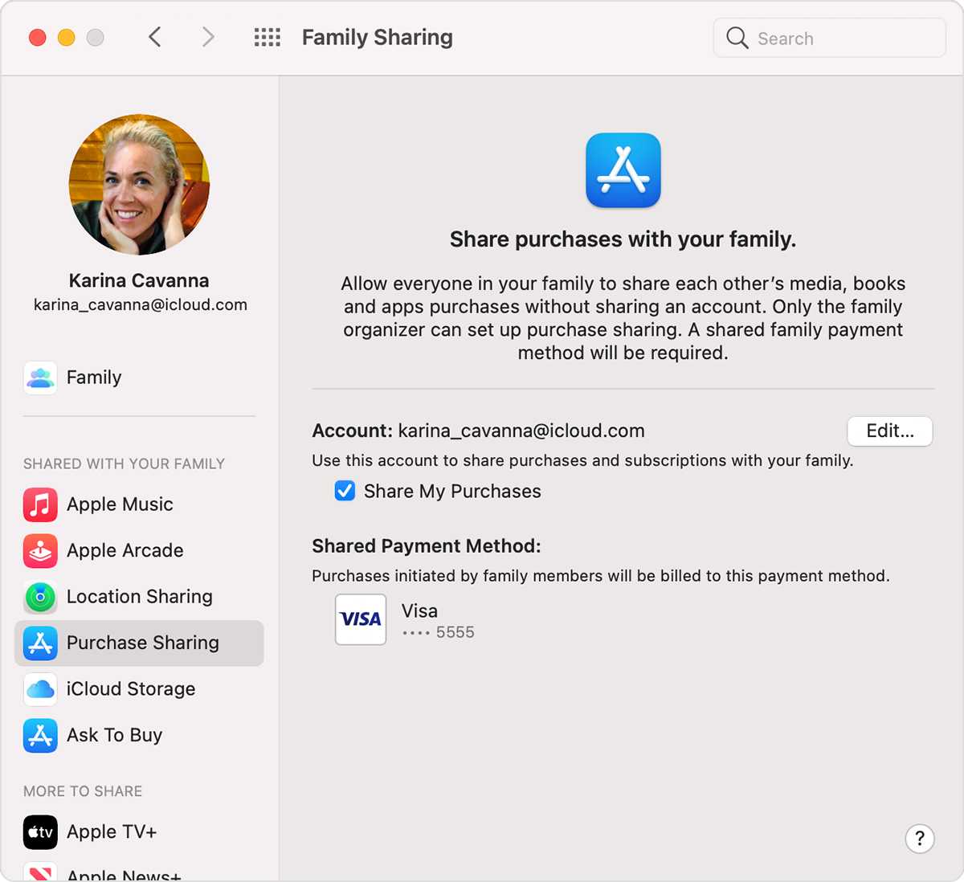Click the large App Store icon in main pane
The width and height of the screenshot is (964, 882).
click(623, 170)
